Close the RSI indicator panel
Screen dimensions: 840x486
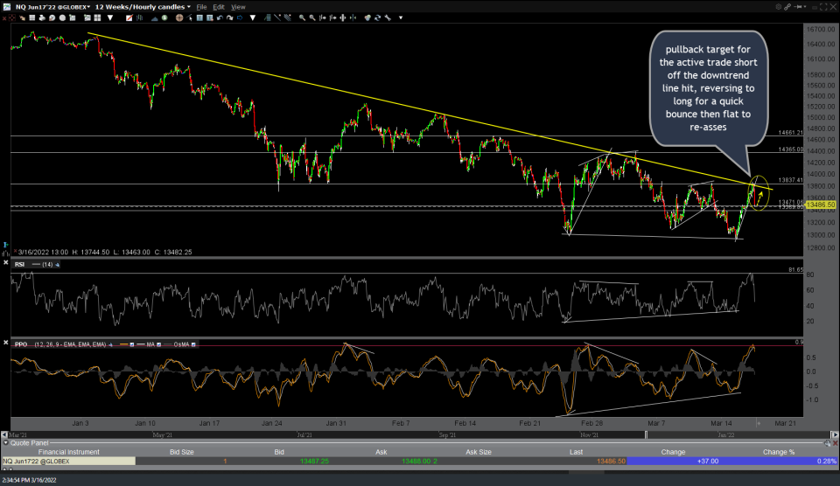click(5, 263)
